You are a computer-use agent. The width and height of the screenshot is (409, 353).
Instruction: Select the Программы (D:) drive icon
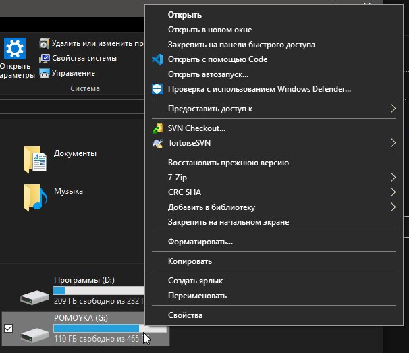coord(34,298)
